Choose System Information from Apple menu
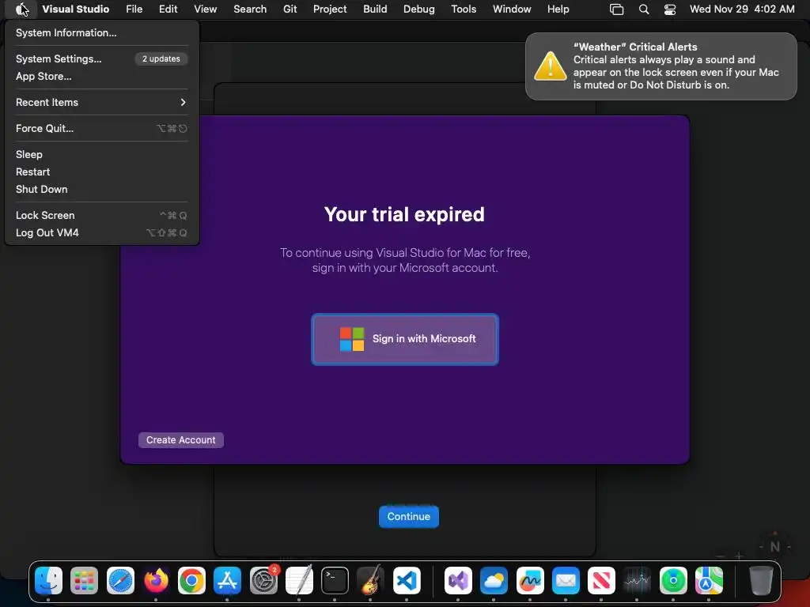The image size is (810, 607). (x=102, y=32)
